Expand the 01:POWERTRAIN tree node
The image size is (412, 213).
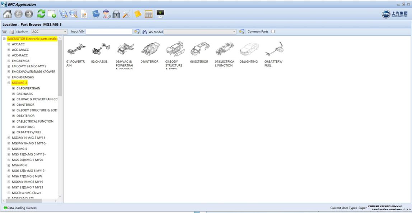pos(13,88)
